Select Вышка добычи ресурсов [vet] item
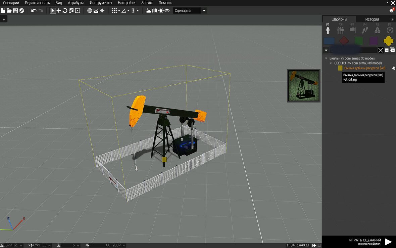 pyautogui.click(x=364, y=68)
